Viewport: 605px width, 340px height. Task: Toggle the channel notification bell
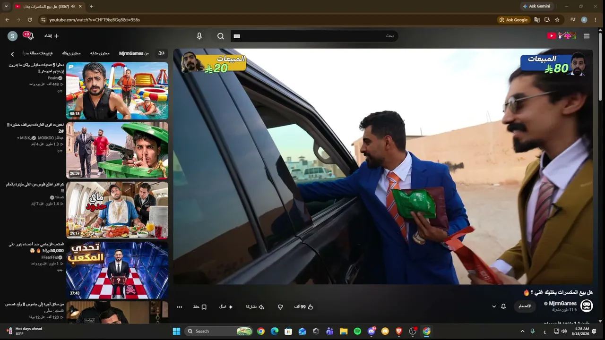pyautogui.click(x=503, y=306)
